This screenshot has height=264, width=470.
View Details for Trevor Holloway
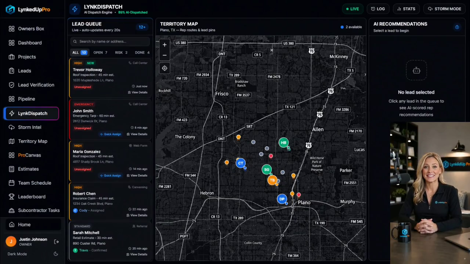click(x=138, y=92)
